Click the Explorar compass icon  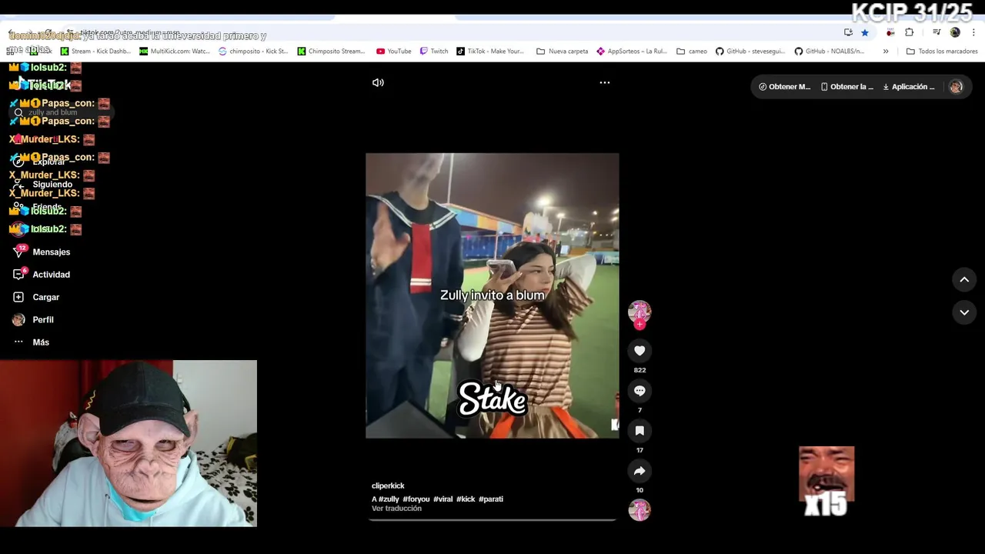(18, 162)
